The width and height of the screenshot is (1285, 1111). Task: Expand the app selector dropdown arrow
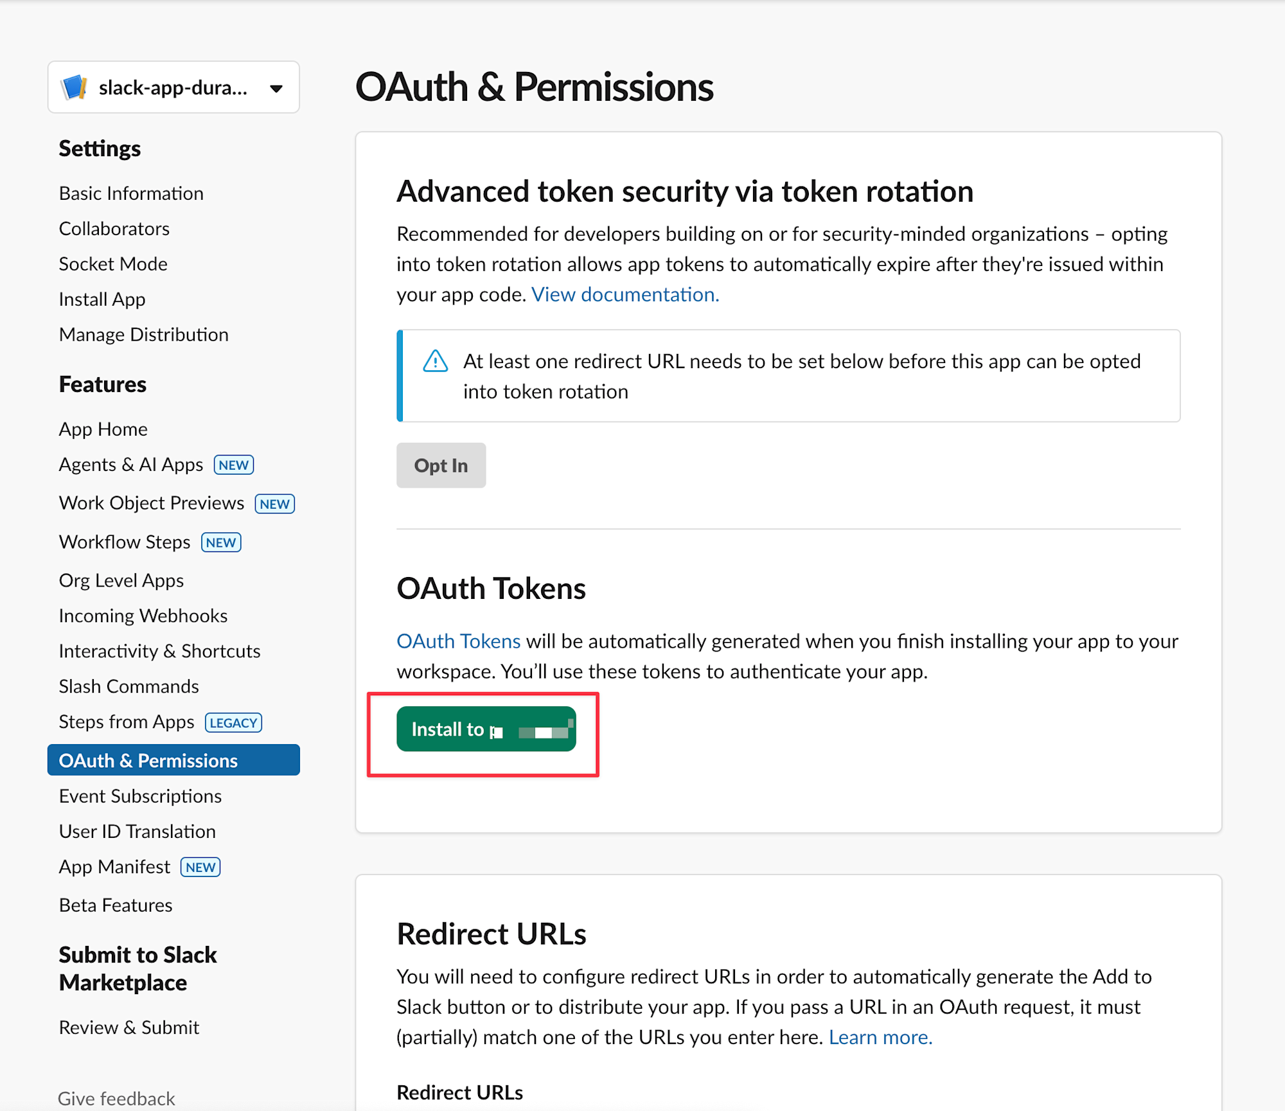click(276, 88)
